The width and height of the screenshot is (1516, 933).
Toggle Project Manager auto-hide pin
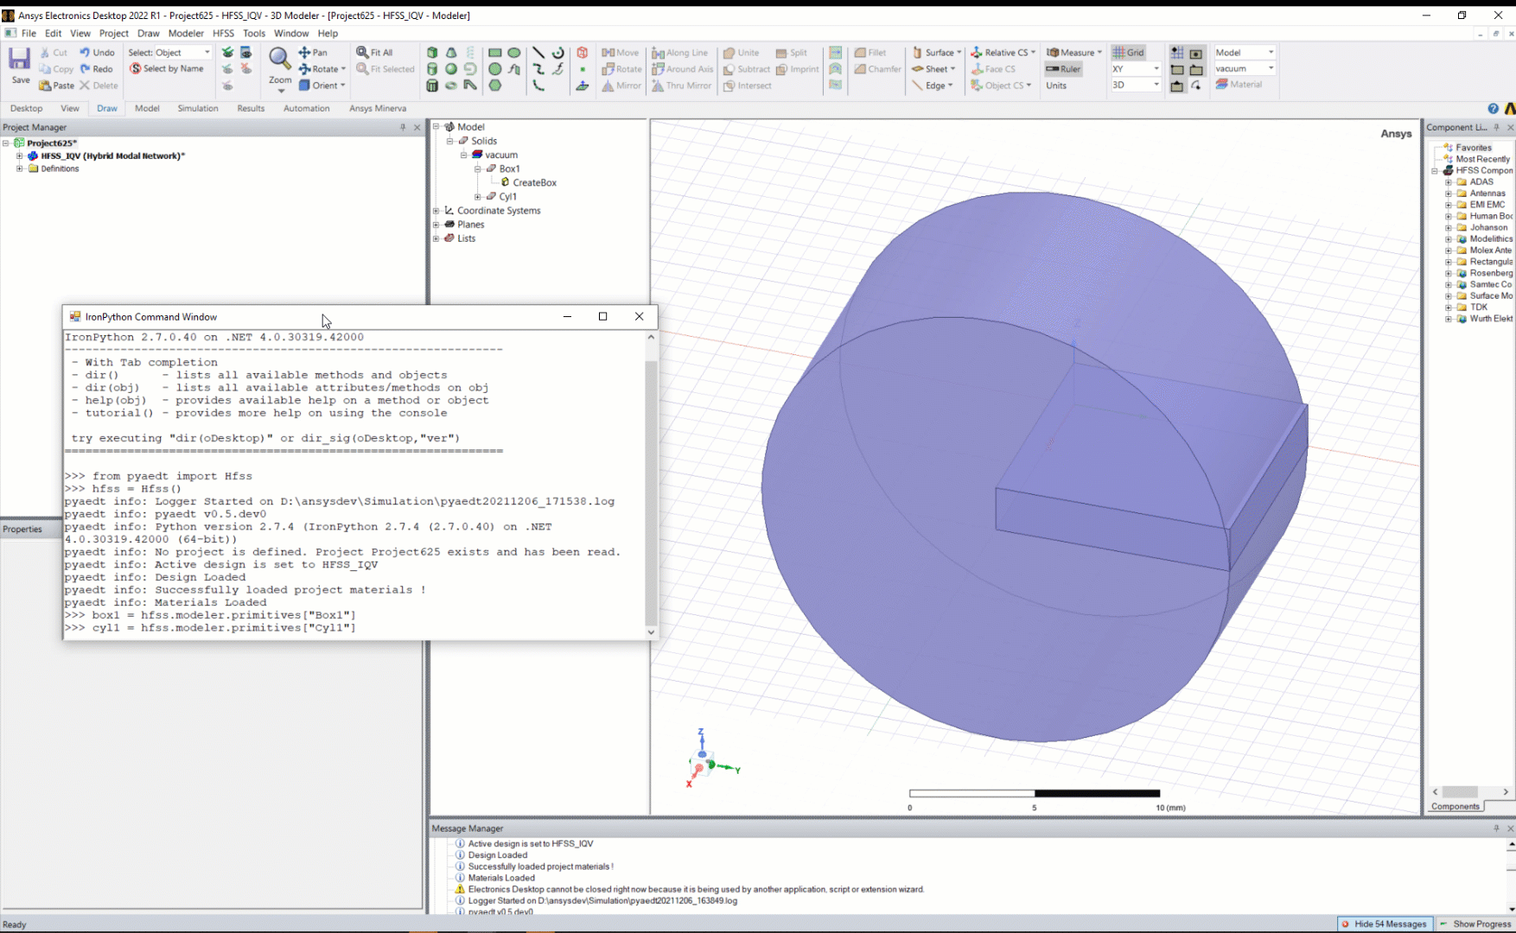coord(403,127)
